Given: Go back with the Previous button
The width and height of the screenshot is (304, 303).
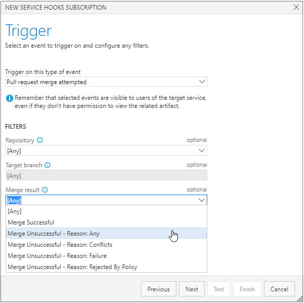Looking at the screenshot, I should pyautogui.click(x=159, y=289).
